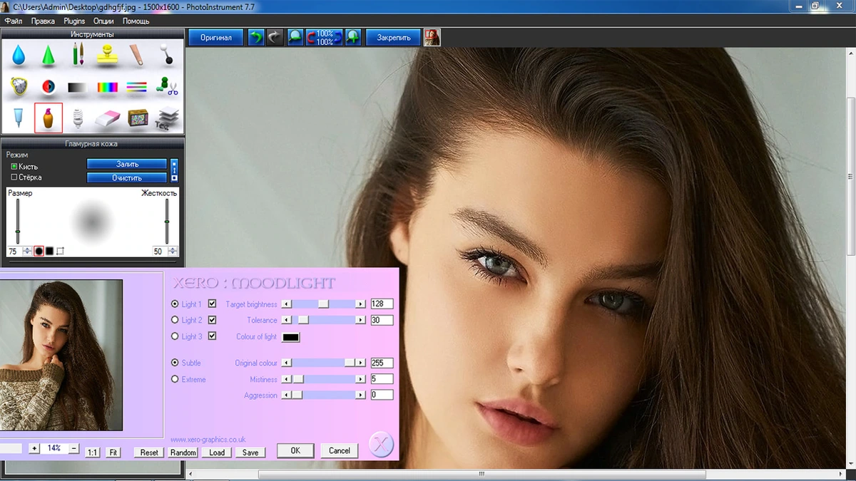Image resolution: width=856 pixels, height=481 pixels.
Task: Click Cancel in Moodlight dialog
Action: tap(340, 450)
